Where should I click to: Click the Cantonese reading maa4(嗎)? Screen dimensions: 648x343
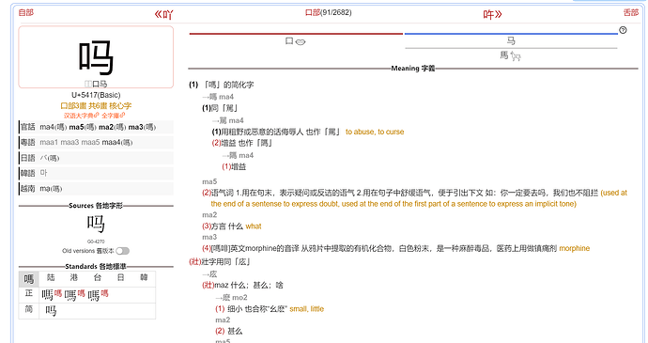pyautogui.click(x=117, y=142)
